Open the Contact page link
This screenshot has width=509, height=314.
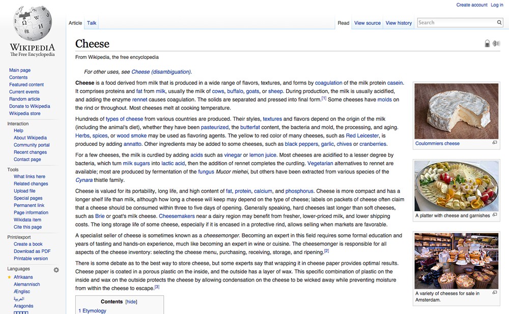click(x=27, y=159)
